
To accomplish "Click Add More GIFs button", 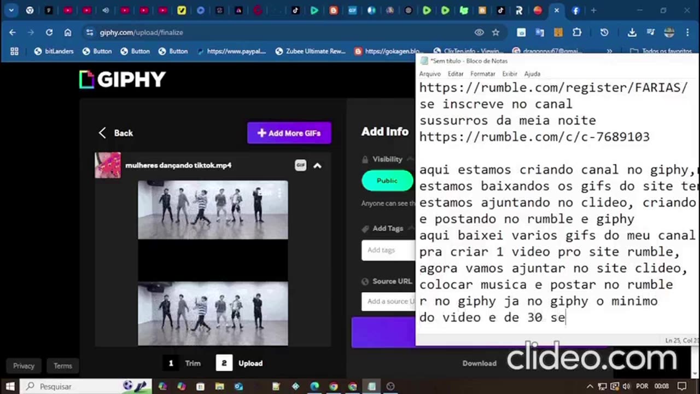I will pos(289,133).
